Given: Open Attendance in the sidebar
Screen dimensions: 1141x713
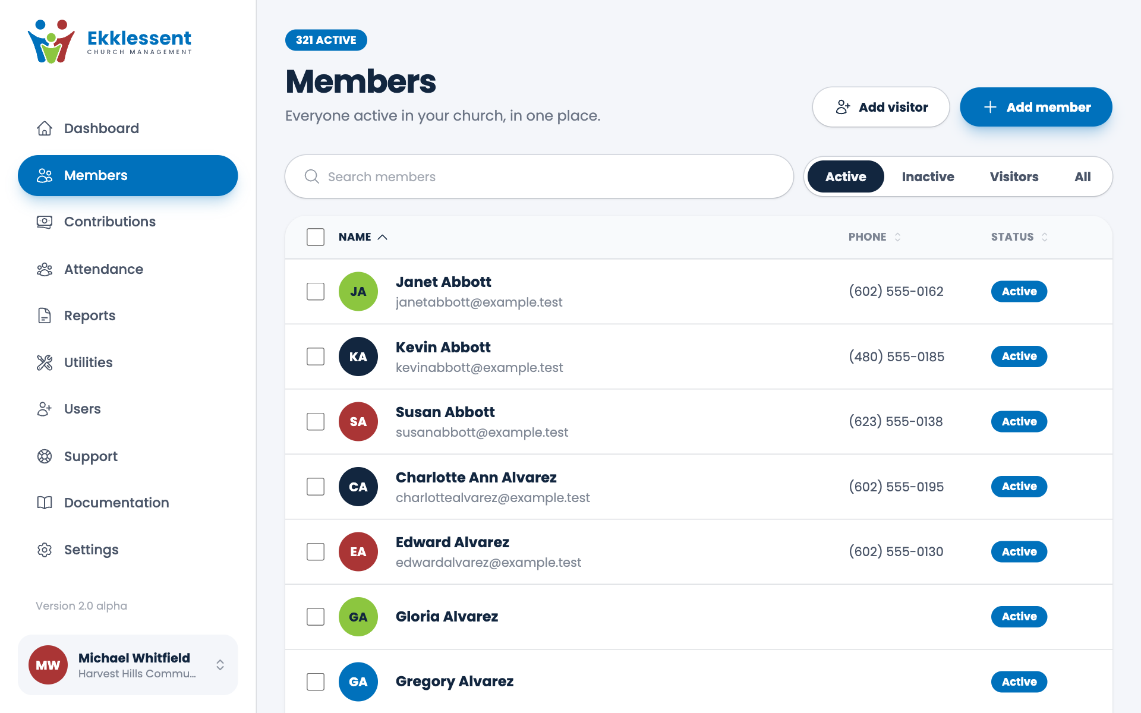Looking at the screenshot, I should click(128, 269).
